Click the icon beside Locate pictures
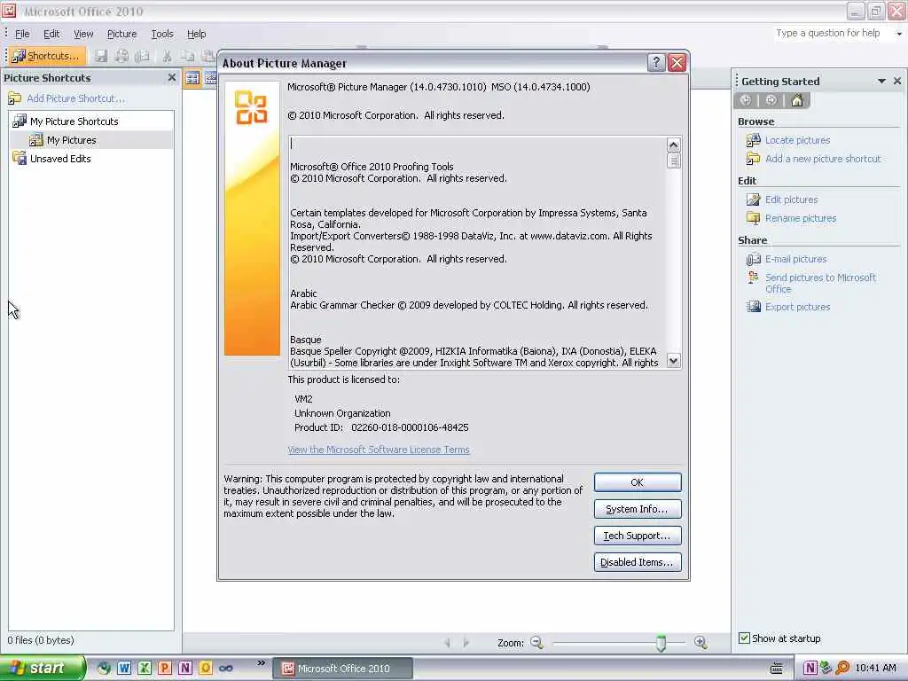The image size is (908, 681). coord(754,140)
